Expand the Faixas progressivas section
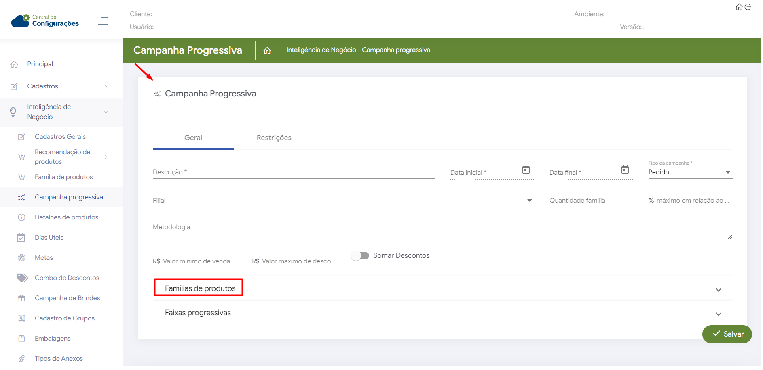This screenshot has width=763, height=370. coord(718,314)
